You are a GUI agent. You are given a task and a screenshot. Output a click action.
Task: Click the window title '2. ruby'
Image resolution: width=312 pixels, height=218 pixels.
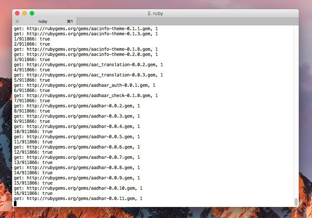155,13
